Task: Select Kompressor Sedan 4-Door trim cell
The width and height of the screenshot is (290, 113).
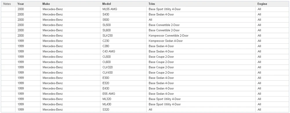Action: pyautogui.click(x=201, y=41)
